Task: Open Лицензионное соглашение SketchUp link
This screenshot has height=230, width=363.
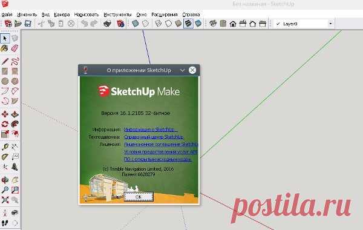Action: [161, 144]
